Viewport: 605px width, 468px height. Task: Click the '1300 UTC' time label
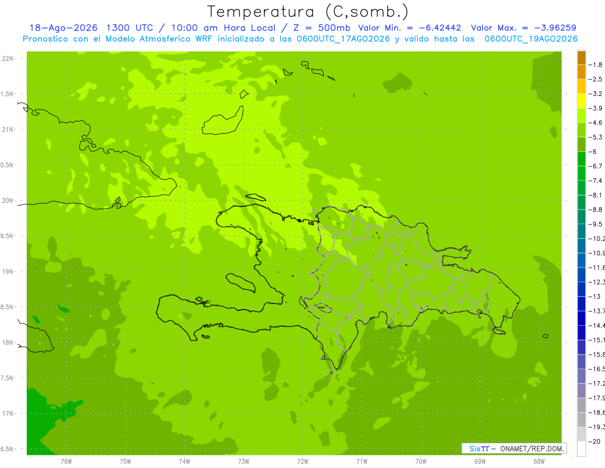pos(130,28)
